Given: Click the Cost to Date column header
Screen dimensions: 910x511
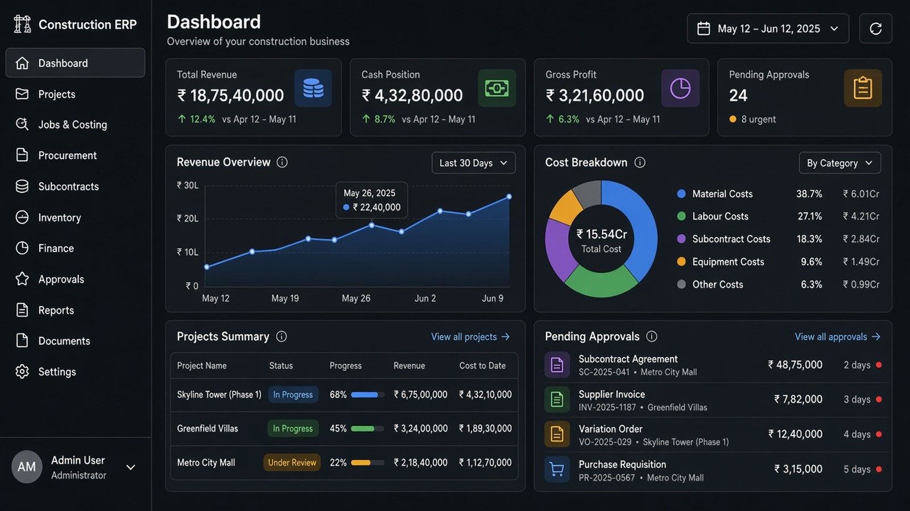Looking at the screenshot, I should 482,366.
